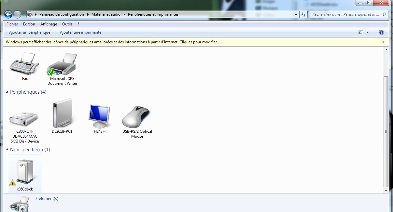Click the search magnifier icon
The height and width of the screenshot is (212, 393).
pos(384,14)
